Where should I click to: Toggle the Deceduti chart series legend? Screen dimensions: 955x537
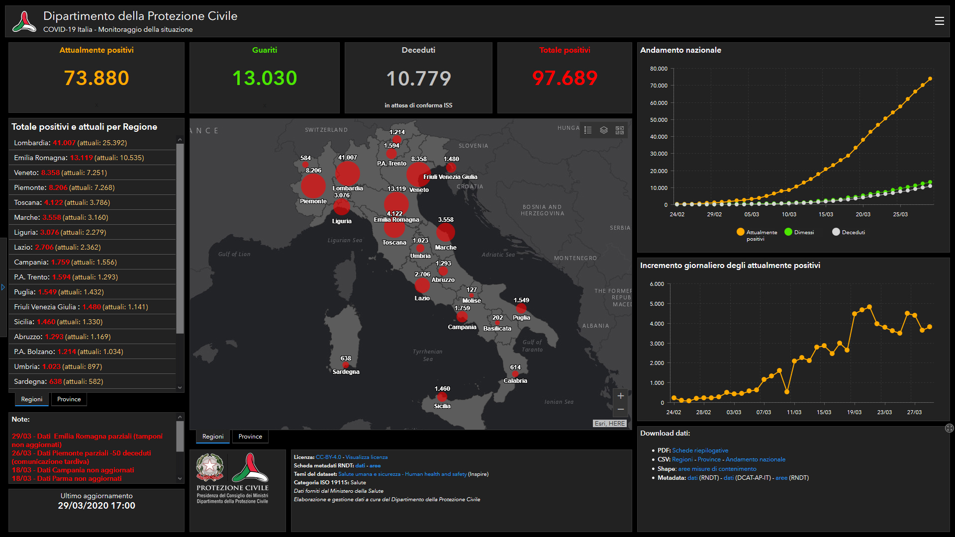[x=849, y=232]
